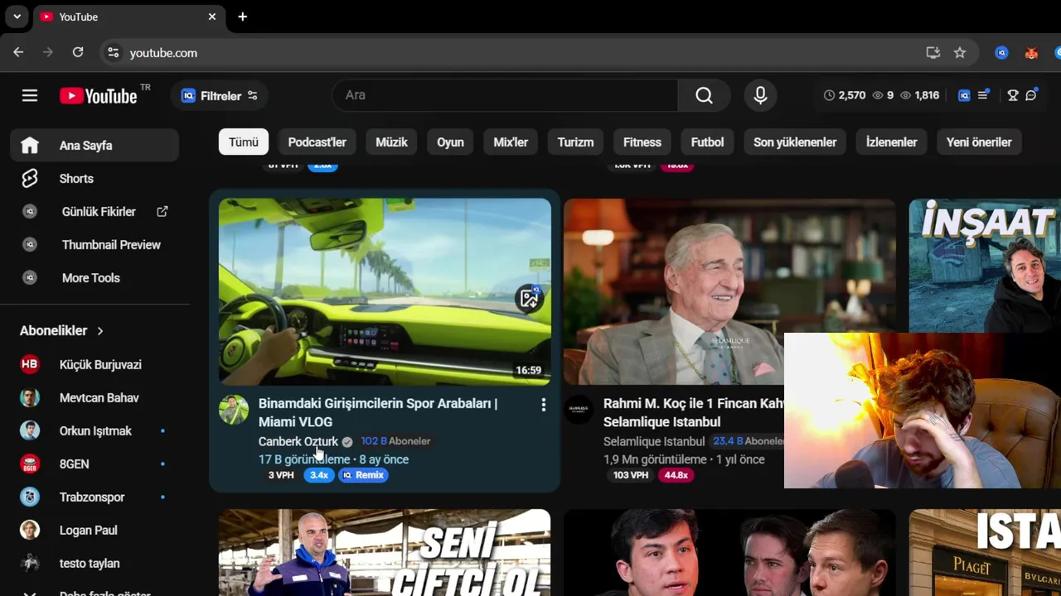This screenshot has height=596, width=1061.
Task: Go to Ana Sayfa
Action: pyautogui.click(x=94, y=146)
